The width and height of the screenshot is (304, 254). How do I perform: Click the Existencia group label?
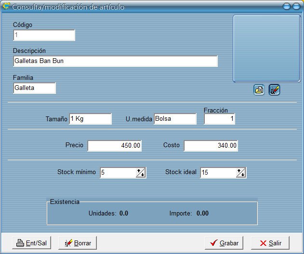point(65,202)
